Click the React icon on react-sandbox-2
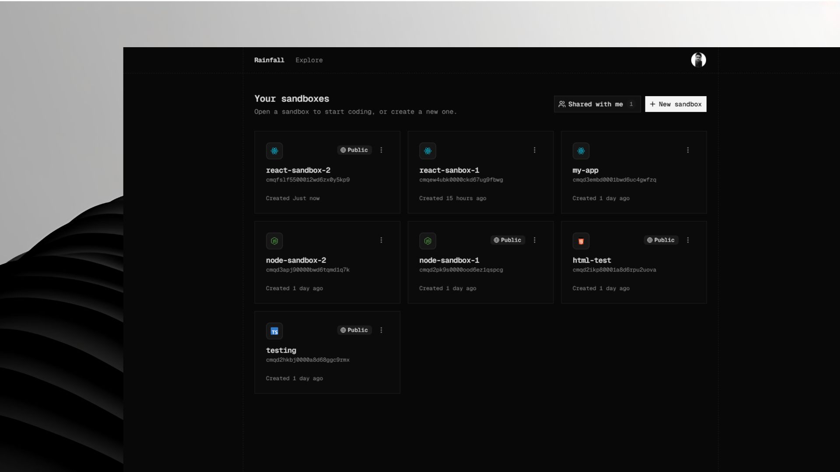 [274, 151]
